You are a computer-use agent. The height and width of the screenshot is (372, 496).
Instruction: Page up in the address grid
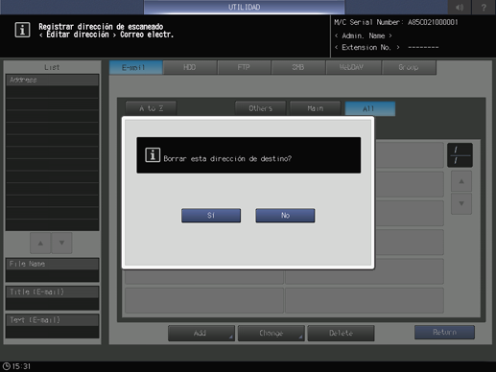(x=461, y=181)
